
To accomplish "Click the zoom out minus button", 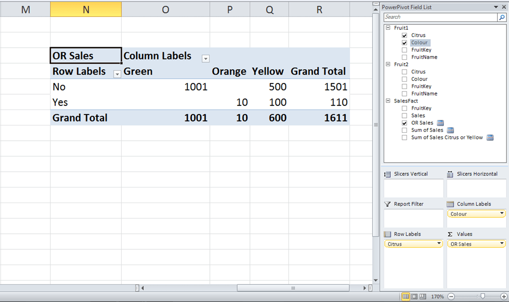I will pos(451,297).
